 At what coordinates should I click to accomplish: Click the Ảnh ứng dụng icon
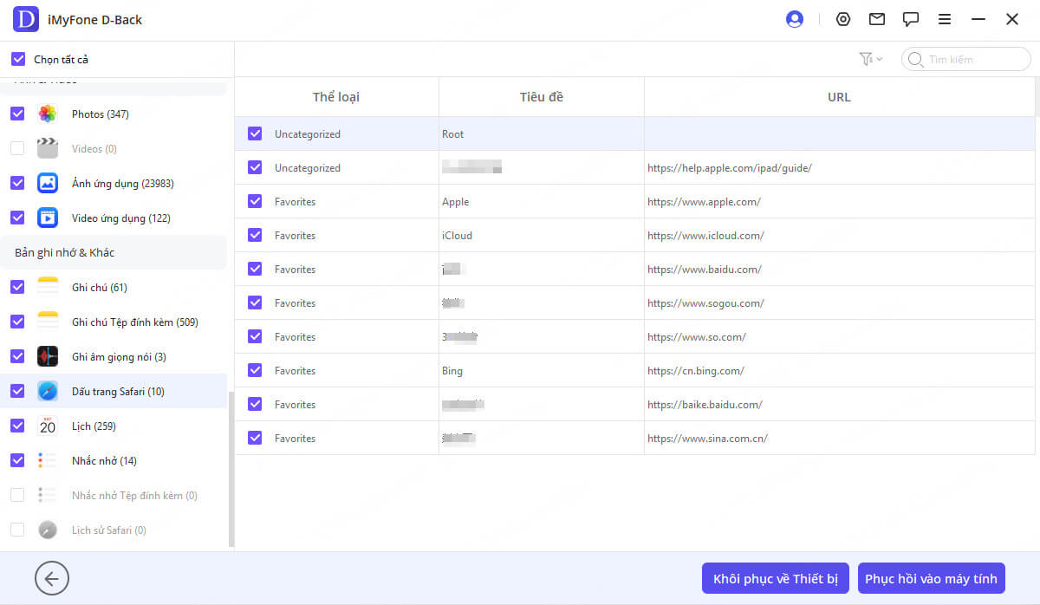48,183
